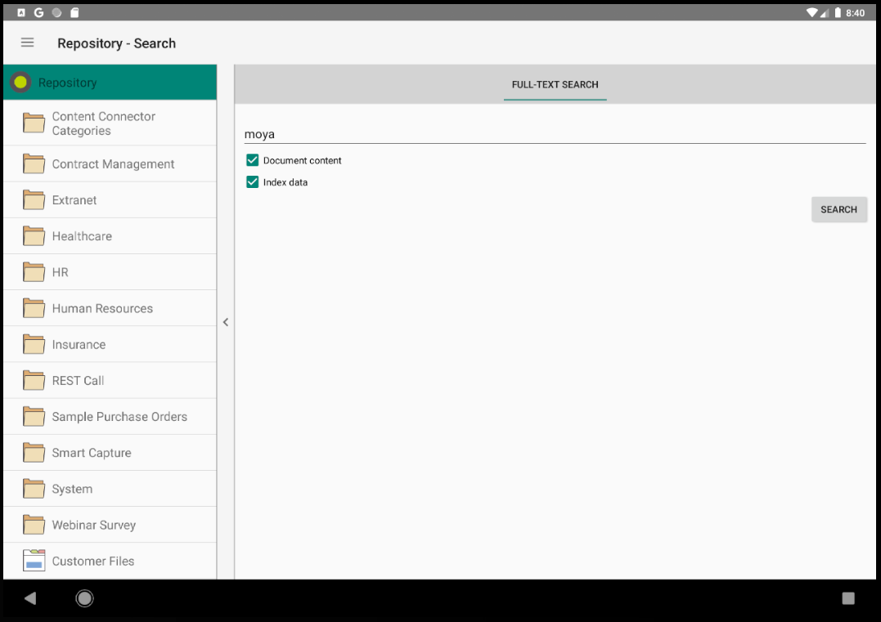881x622 pixels.
Task: Click the folder icon beside Smart Capture
Action: click(33, 452)
